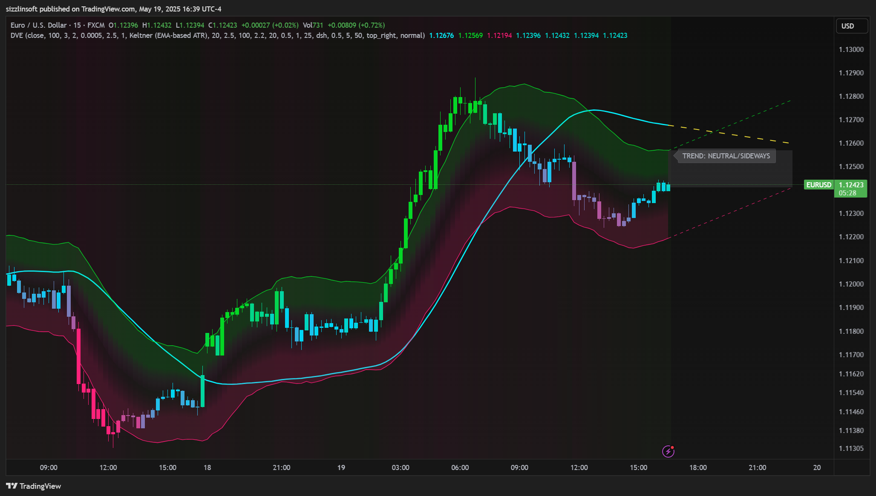
Task: Click the change value +0.00027 (+0.02%)
Action: click(x=270, y=25)
